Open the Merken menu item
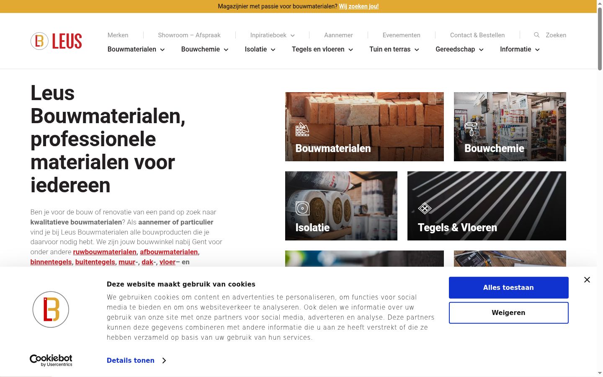603x377 pixels. point(118,35)
